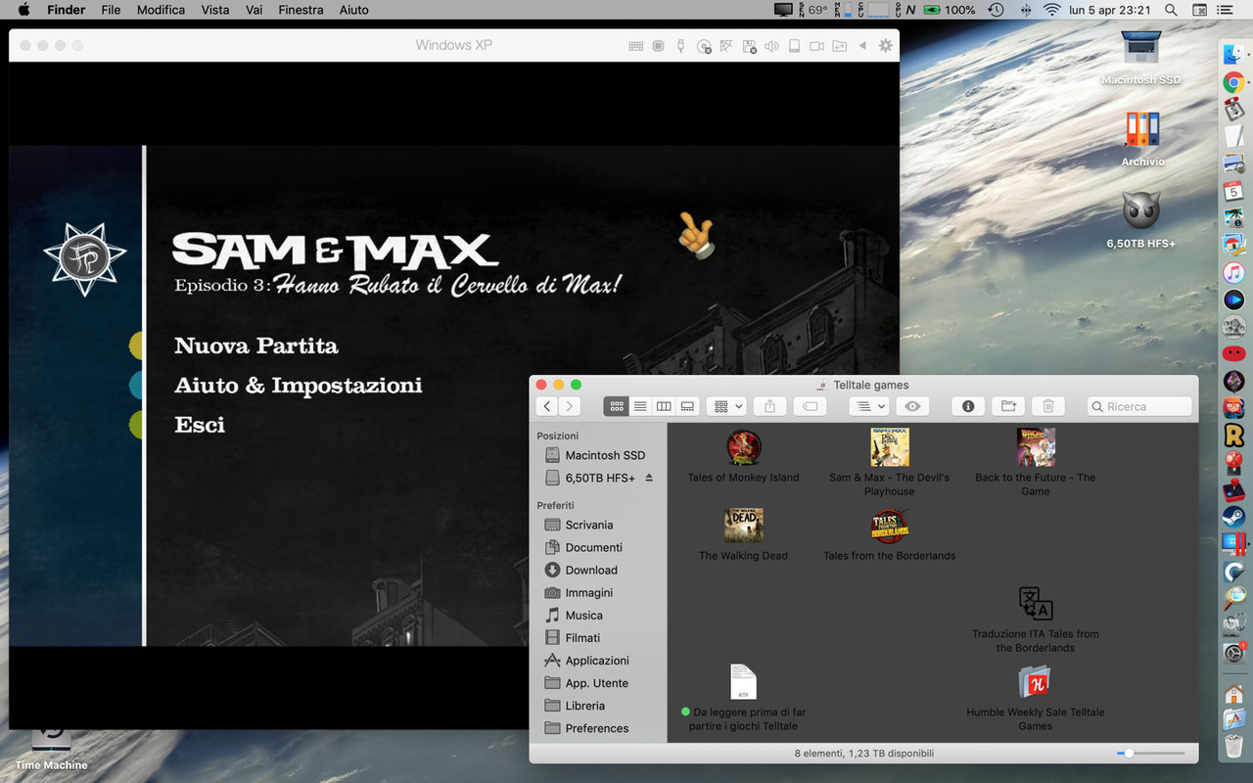Switch Finder to gallery view
The height and width of the screenshot is (783, 1253).
[687, 406]
